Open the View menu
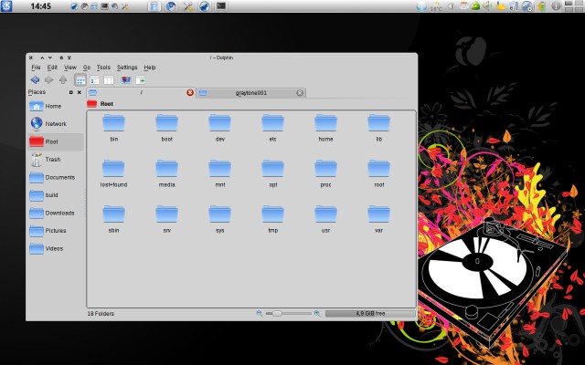Image resolution: width=585 pixels, height=365 pixels. pos(70,68)
